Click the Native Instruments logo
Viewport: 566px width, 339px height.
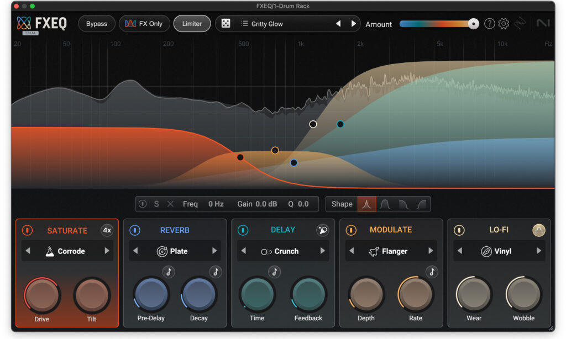543,23
